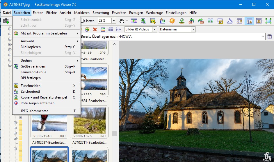Open the Favoriten menu
The height and width of the screenshot is (162, 274).
pyautogui.click(x=119, y=13)
